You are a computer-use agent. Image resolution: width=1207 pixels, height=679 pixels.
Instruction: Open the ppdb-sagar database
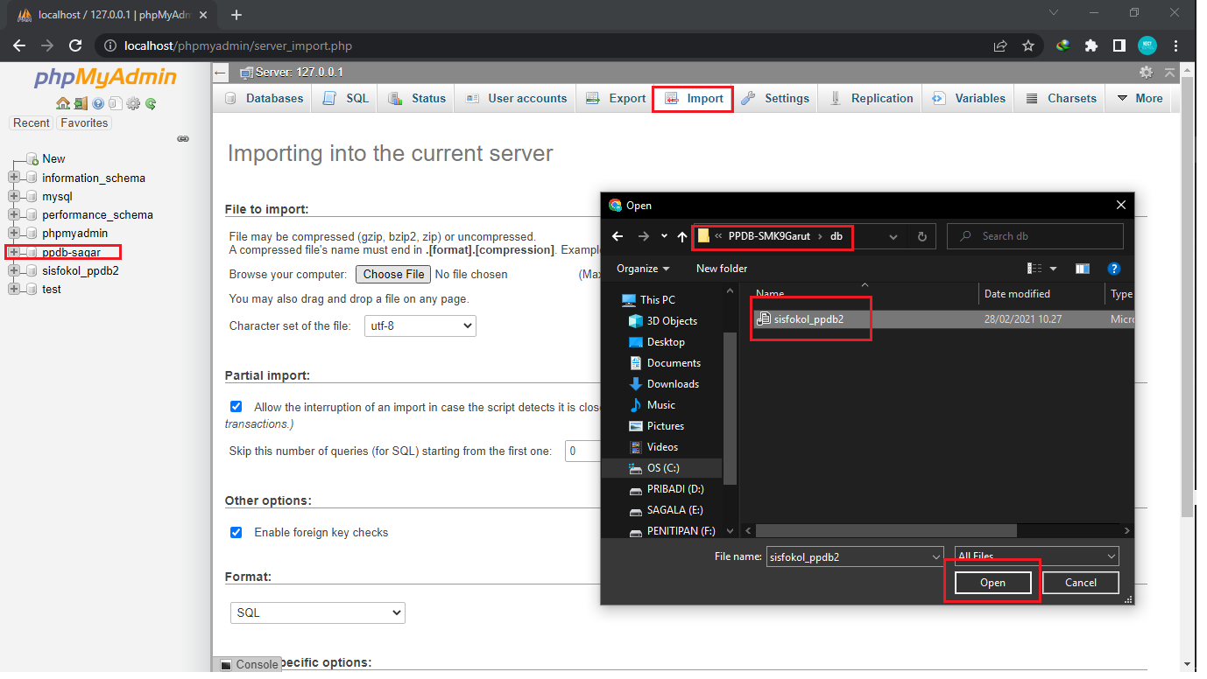pyautogui.click(x=71, y=252)
